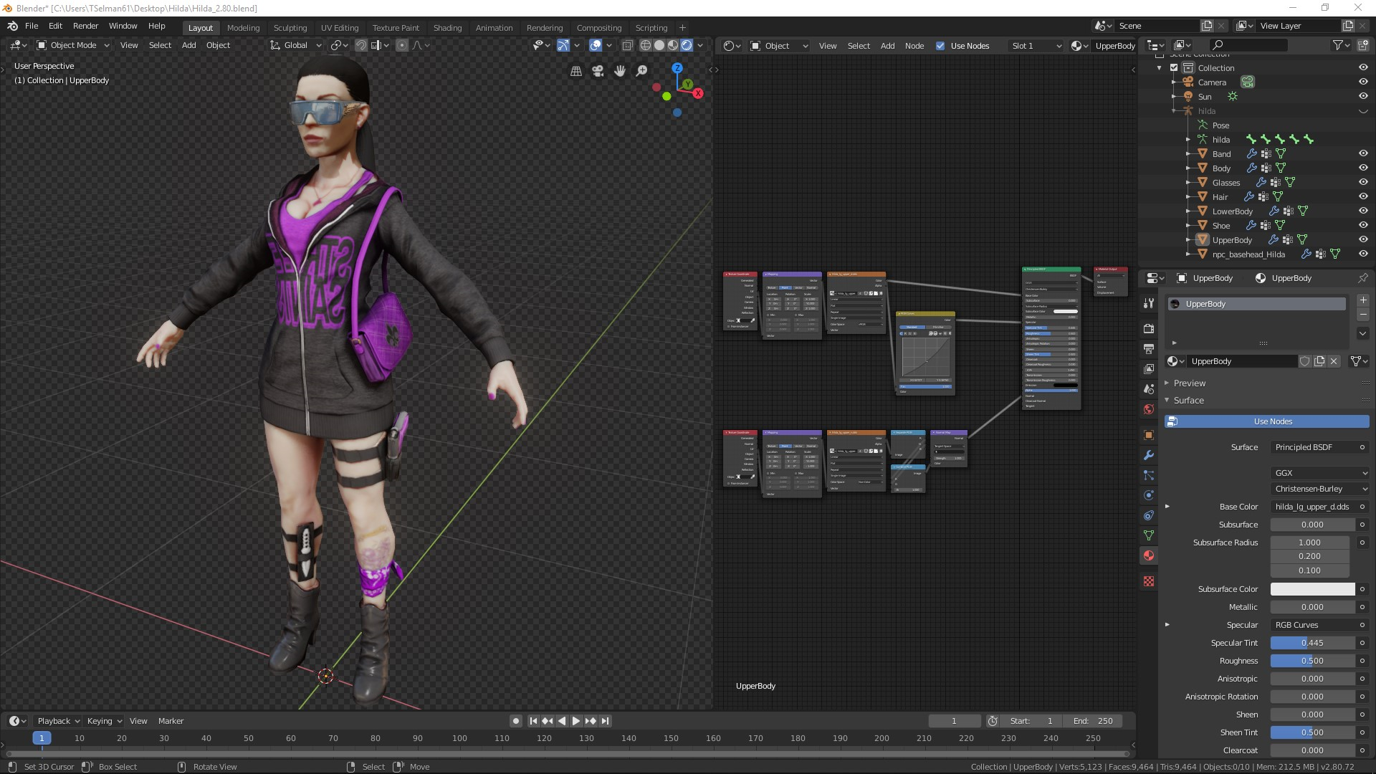Open Object Data (mesh) properties tab

coord(1149,535)
